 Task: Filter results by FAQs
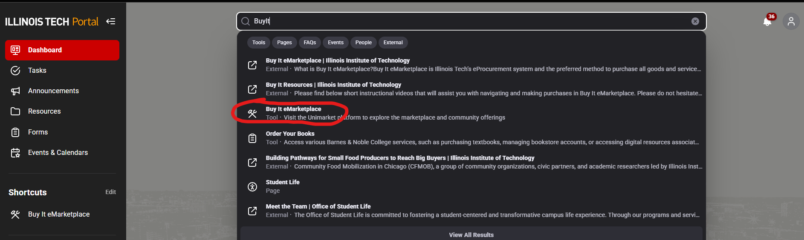pos(310,43)
